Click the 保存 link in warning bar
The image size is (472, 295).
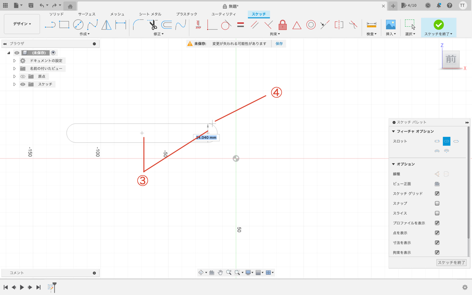pos(279,44)
